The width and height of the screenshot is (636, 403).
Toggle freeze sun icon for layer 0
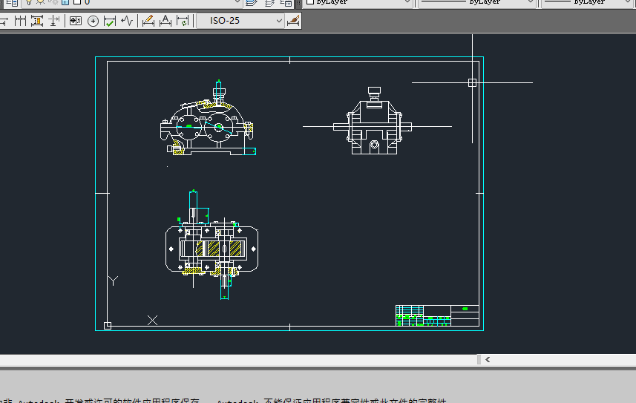[40, 2]
